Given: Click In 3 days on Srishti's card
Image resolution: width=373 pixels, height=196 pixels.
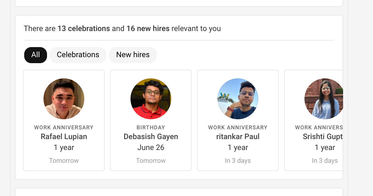Looking at the screenshot, I should [325, 161].
